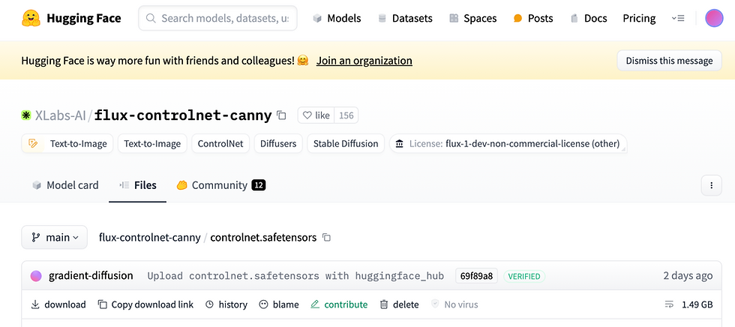Switch to the Model card tab
This screenshot has height=327, width=735.
[x=65, y=185]
